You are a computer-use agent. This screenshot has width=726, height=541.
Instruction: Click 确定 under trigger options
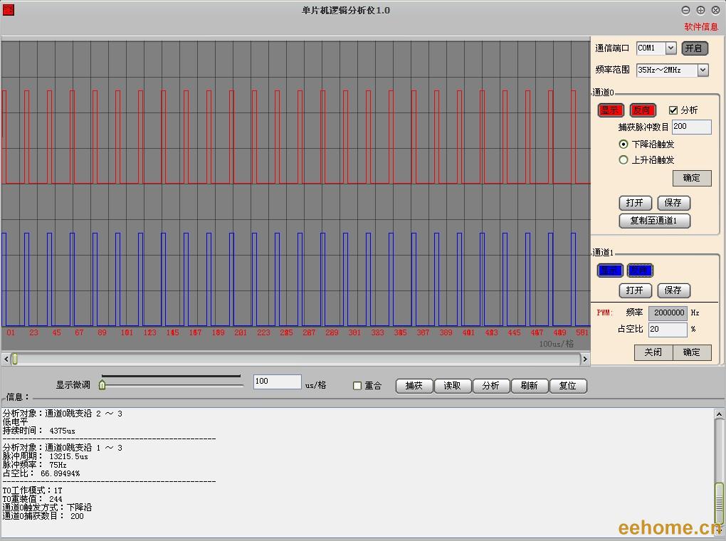pos(692,178)
